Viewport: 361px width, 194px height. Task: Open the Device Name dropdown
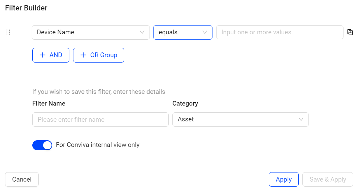pos(91,32)
